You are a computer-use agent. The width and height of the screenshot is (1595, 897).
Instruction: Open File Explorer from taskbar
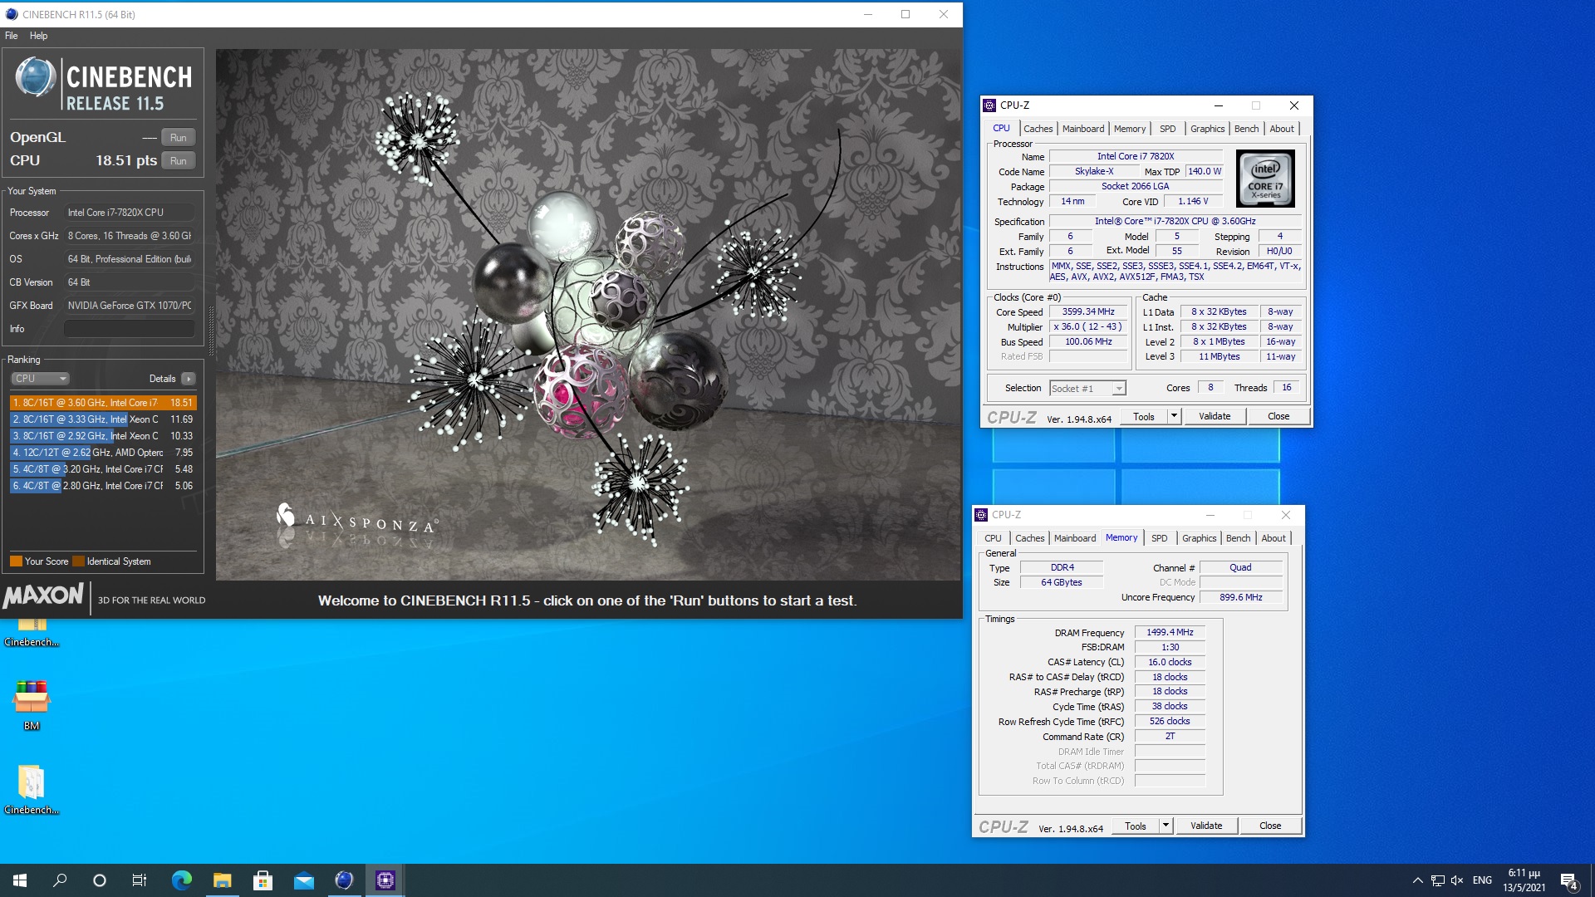[222, 880]
